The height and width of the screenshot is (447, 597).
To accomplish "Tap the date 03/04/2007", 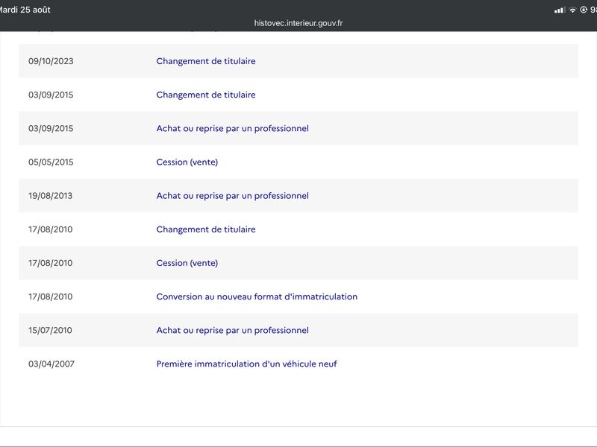I will click(x=51, y=364).
